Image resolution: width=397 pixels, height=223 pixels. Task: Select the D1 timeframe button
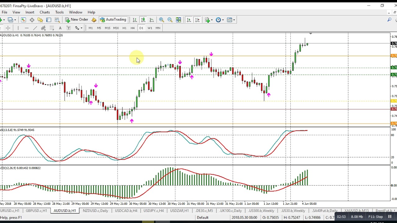[x=141, y=28]
